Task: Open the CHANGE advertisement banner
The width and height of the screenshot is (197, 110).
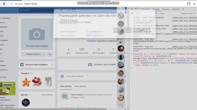Action: click(8, 89)
